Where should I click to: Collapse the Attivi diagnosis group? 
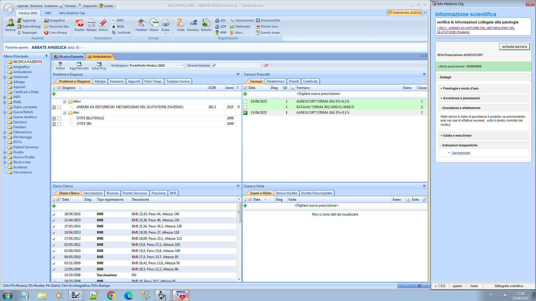tap(64, 102)
